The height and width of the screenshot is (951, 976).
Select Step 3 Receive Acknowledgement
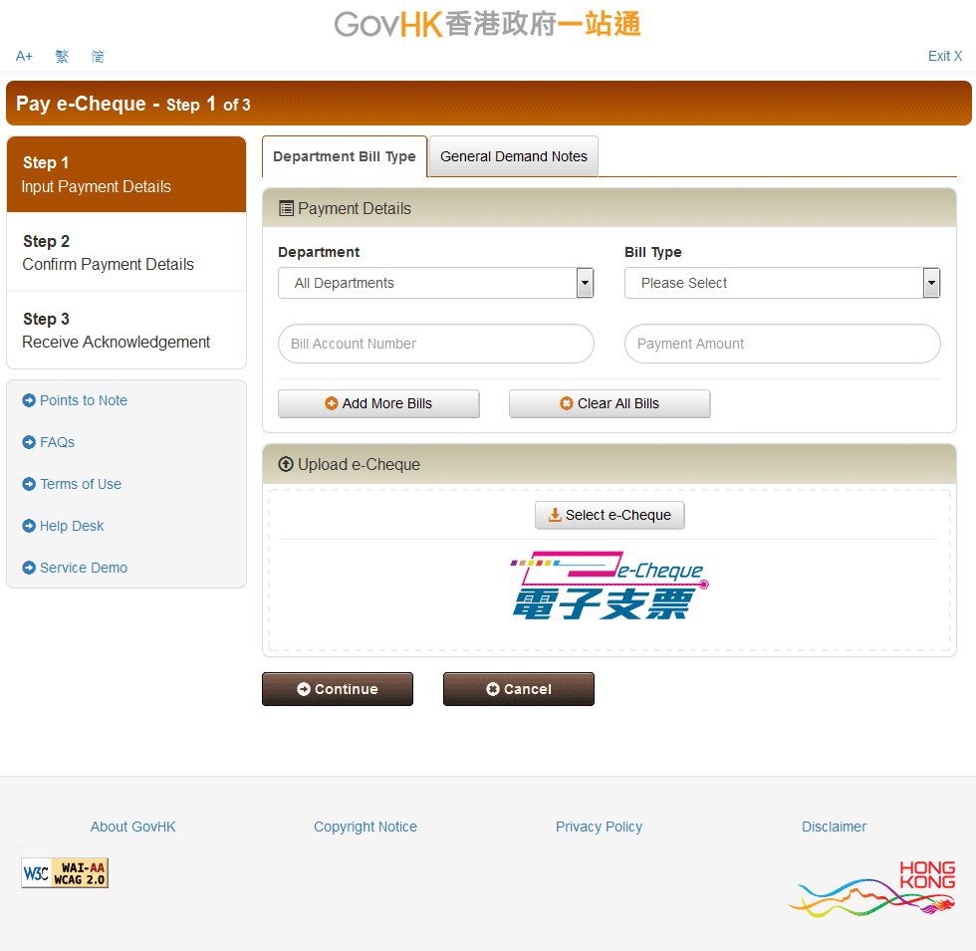pos(126,330)
